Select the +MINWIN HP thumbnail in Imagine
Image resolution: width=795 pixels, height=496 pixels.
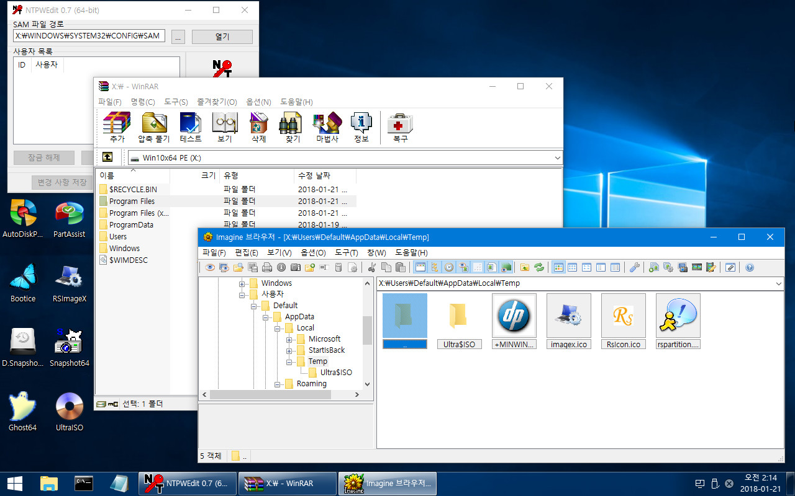pos(514,321)
